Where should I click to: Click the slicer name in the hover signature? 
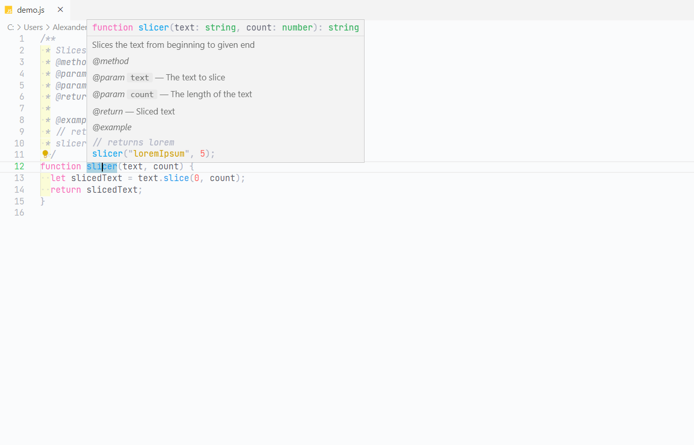pos(153,27)
